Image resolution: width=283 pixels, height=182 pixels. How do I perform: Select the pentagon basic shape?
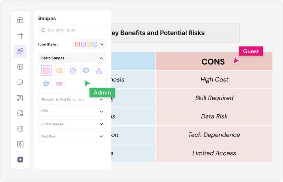[x=72, y=71]
